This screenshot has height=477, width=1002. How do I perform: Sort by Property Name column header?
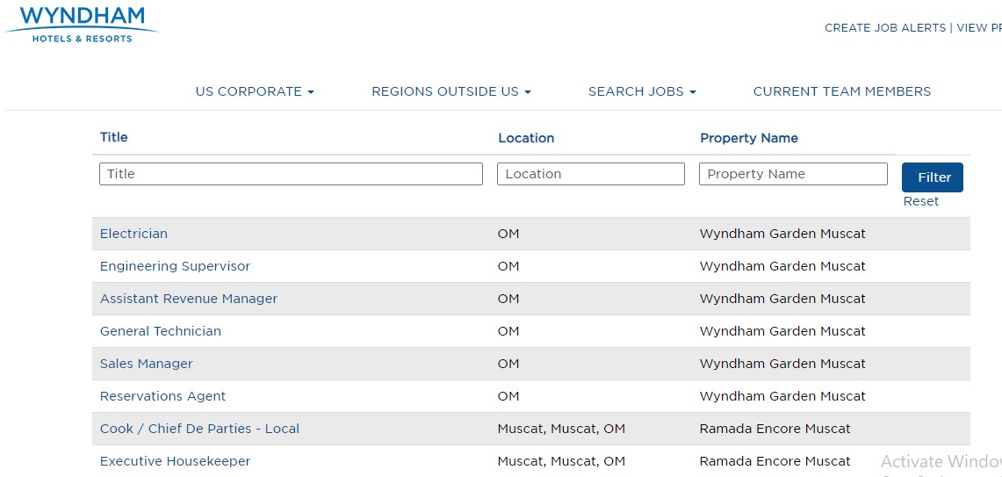[x=749, y=138]
